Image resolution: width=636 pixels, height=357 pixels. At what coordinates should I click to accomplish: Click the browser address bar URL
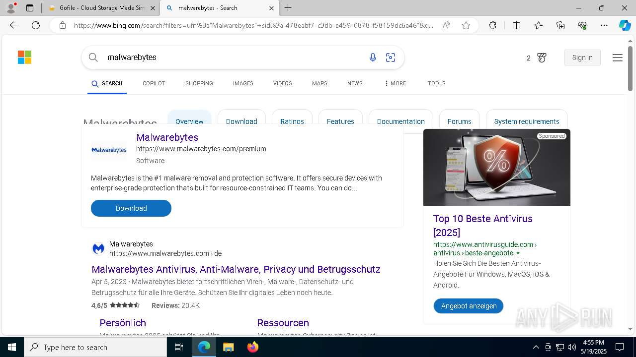click(x=253, y=25)
